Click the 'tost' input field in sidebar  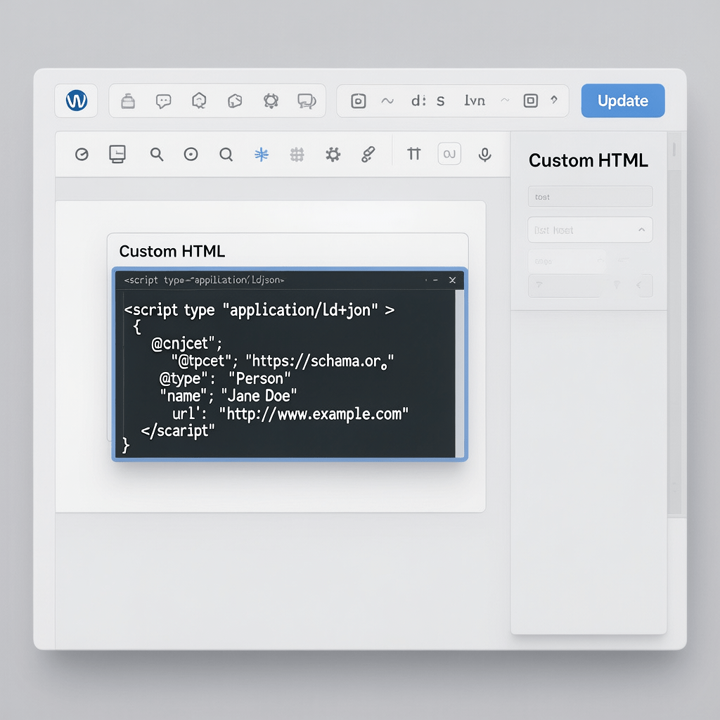coord(590,197)
